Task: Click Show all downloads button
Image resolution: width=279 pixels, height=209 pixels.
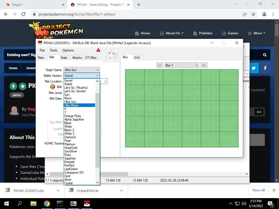Action: [x=258, y=190]
